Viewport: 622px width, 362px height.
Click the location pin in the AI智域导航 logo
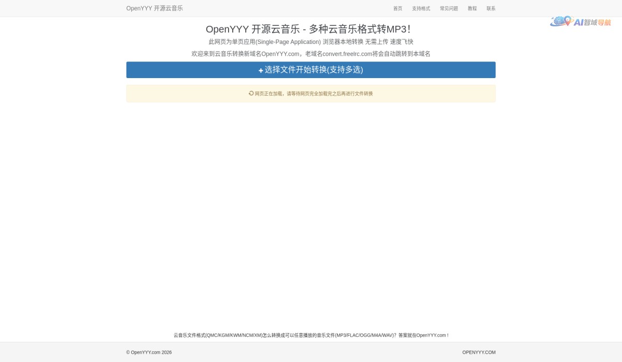[x=568, y=21]
